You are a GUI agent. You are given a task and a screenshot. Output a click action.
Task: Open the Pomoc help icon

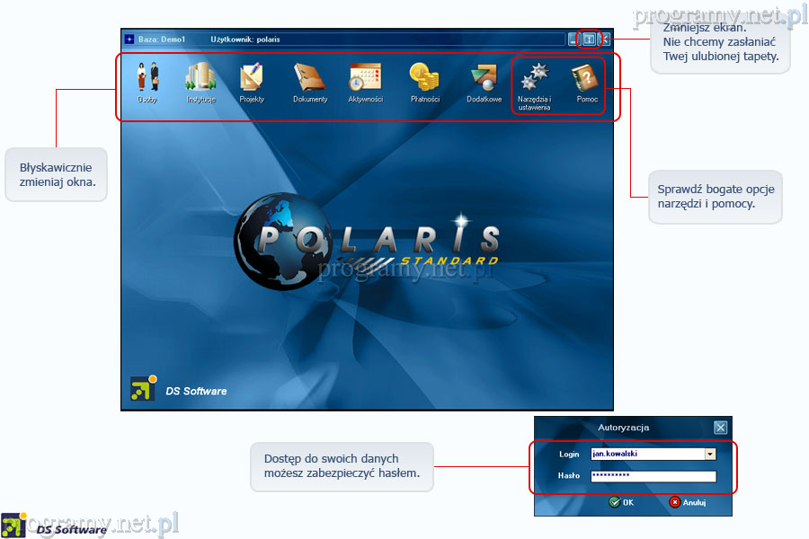tap(587, 79)
